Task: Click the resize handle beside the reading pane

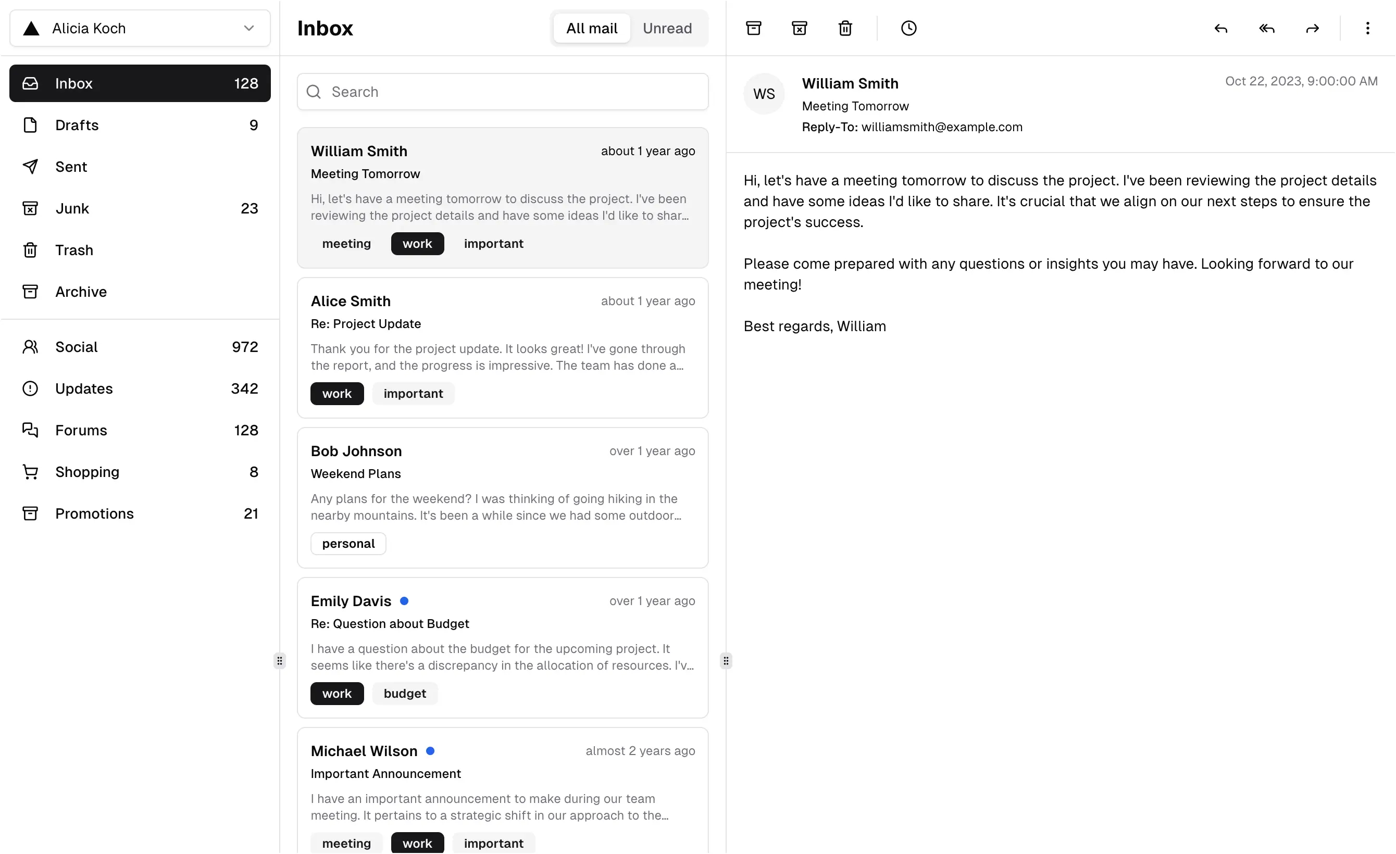Action: click(726, 661)
